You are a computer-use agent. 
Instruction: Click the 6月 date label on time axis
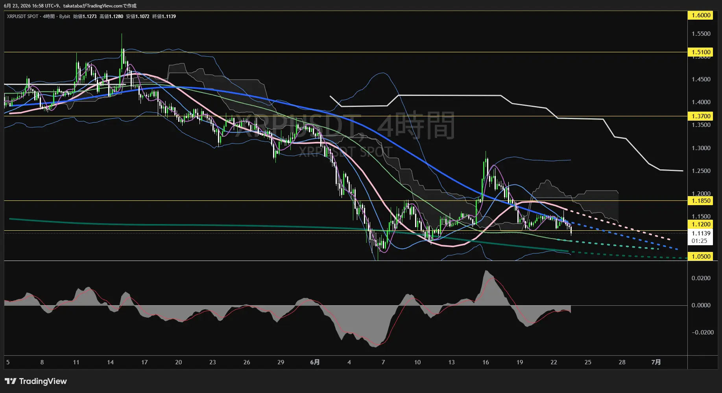point(315,362)
